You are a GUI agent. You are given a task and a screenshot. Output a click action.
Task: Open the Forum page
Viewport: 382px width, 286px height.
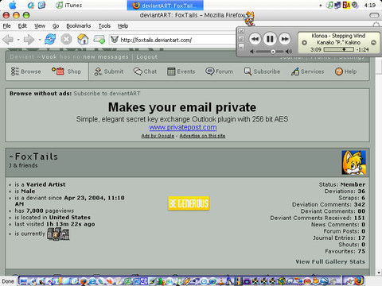point(219,71)
